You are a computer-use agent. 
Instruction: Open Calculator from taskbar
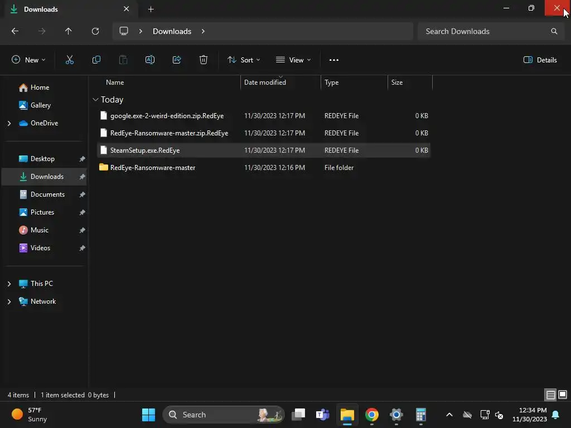tap(421, 415)
